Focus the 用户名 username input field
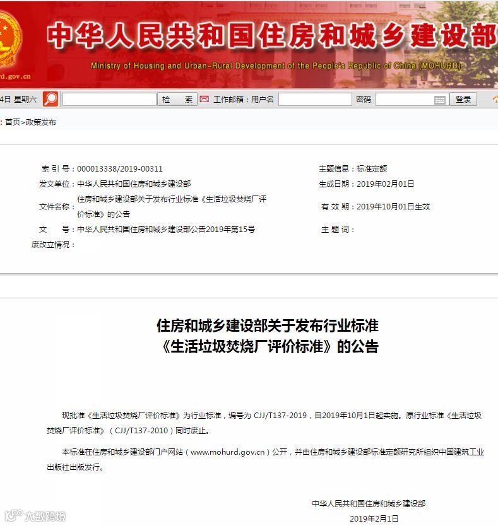The height and width of the screenshot is (526, 498). tap(315, 99)
